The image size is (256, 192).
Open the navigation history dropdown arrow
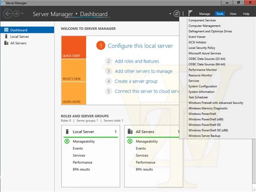point(22,14)
